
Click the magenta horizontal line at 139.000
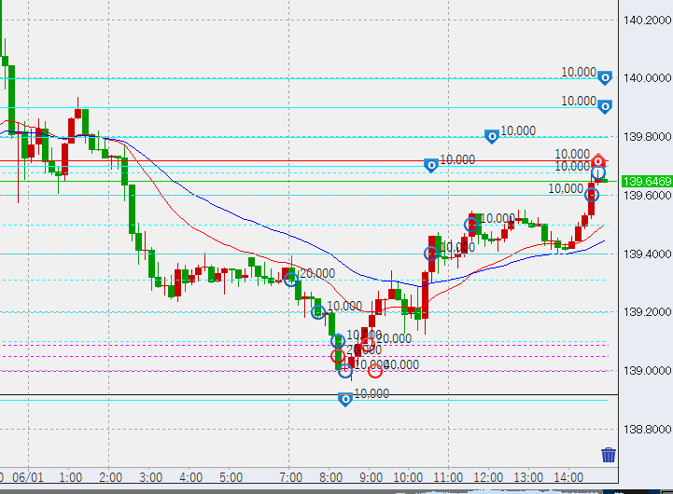coord(187,371)
